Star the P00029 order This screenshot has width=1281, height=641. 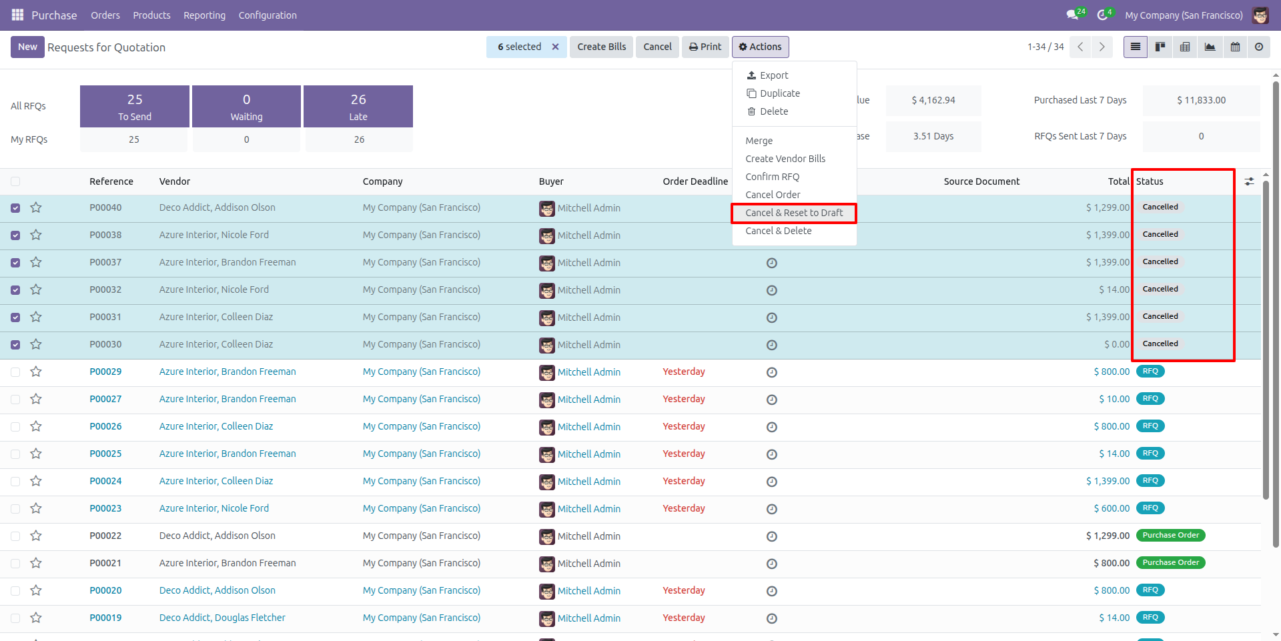coord(36,372)
